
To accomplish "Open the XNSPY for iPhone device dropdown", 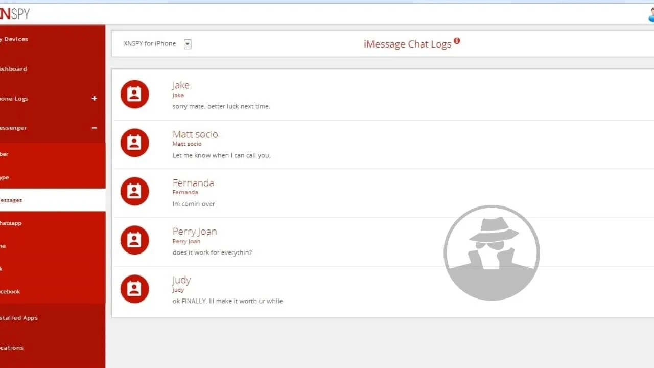I will pyautogui.click(x=188, y=44).
